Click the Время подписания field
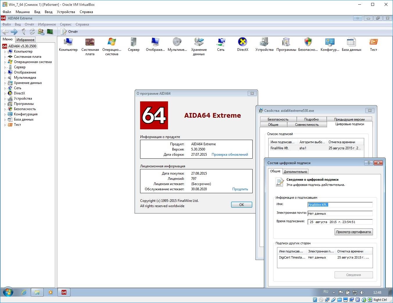This screenshot has height=303, width=393. click(x=340, y=222)
